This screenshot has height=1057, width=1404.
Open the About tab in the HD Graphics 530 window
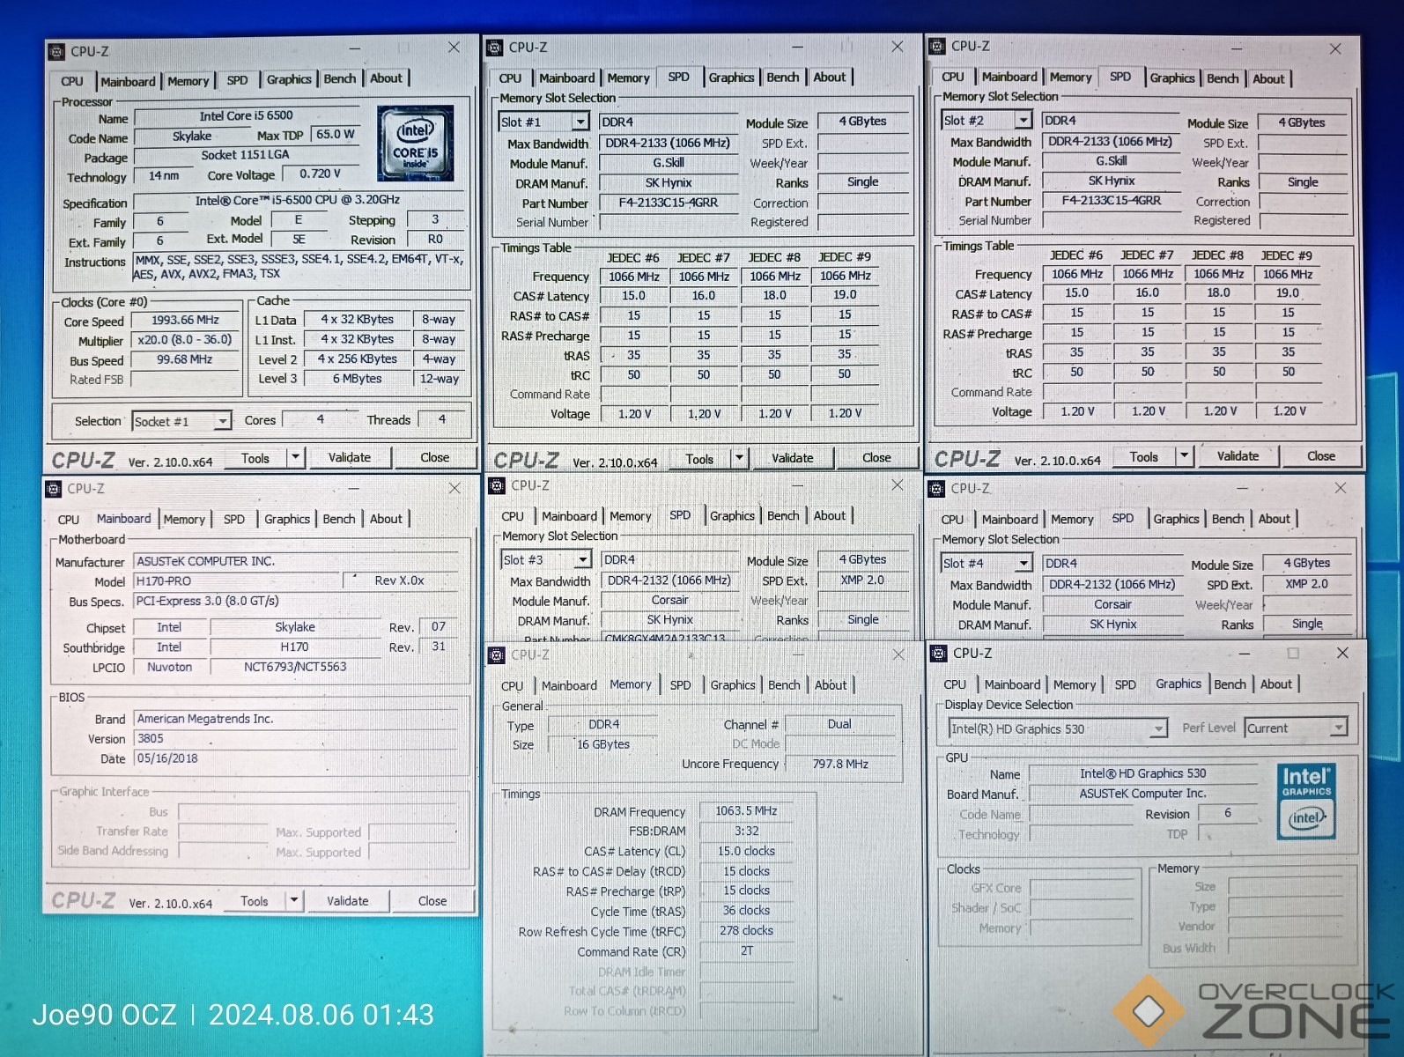[1275, 684]
